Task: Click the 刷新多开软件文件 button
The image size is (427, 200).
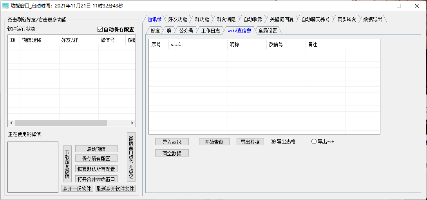Action: (x=116, y=188)
